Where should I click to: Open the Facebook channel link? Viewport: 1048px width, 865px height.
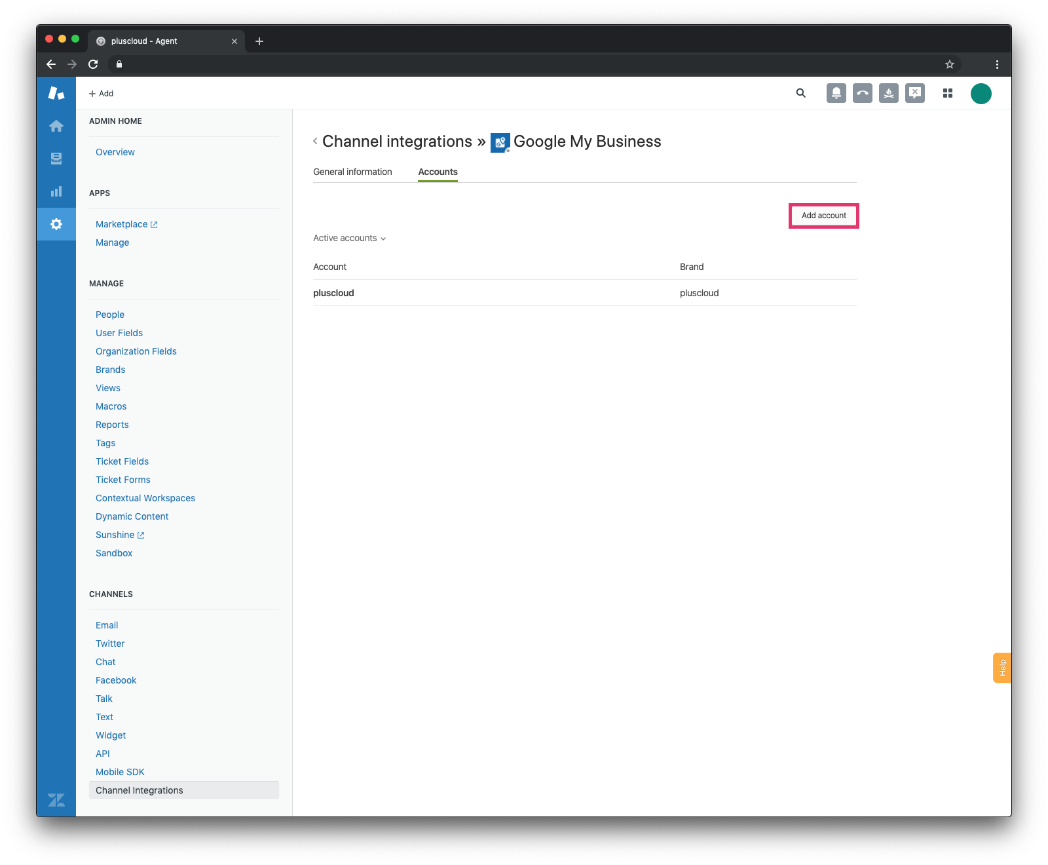116,680
